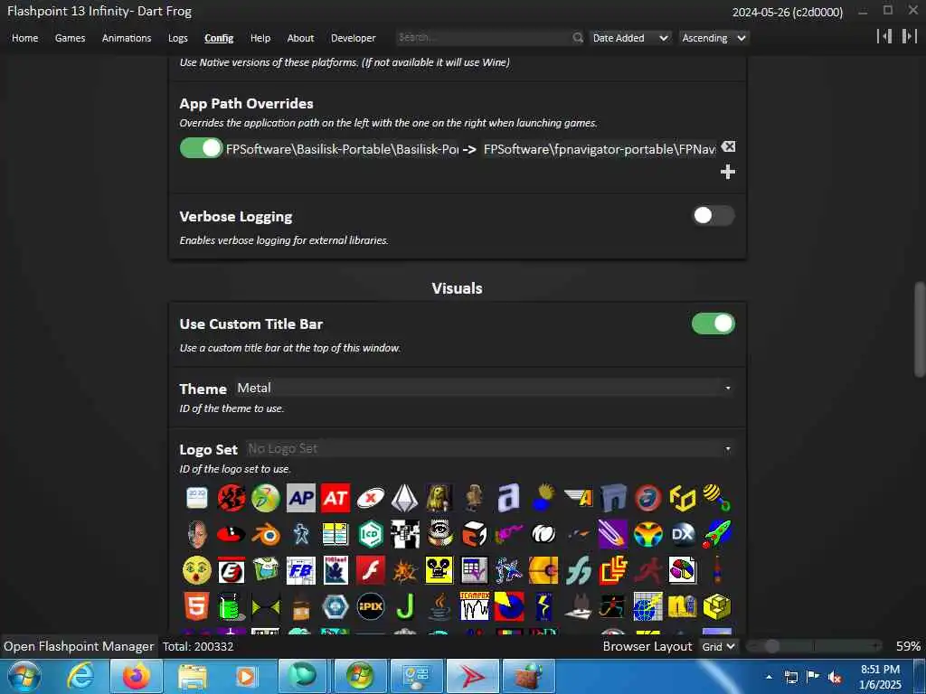The image size is (926, 694).
Task: Click the search magnifier icon
Action: [x=578, y=38]
